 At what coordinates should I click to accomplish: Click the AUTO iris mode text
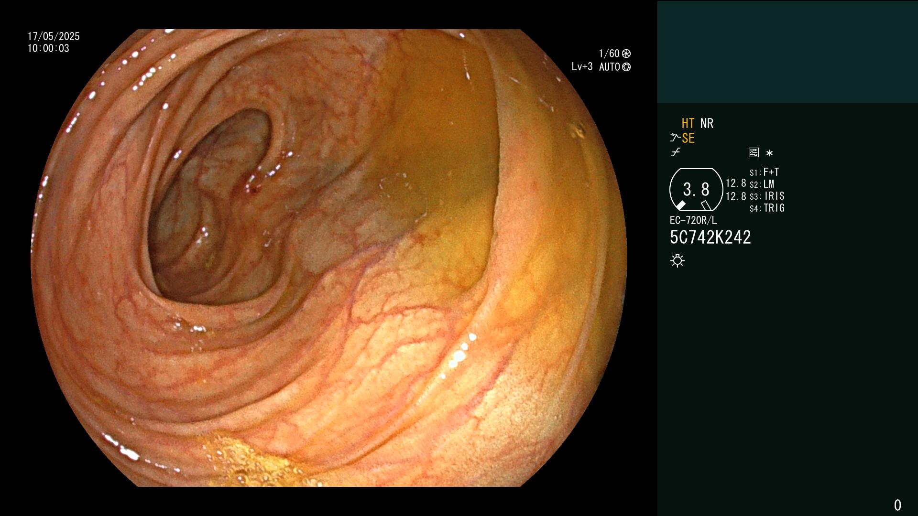coord(610,67)
